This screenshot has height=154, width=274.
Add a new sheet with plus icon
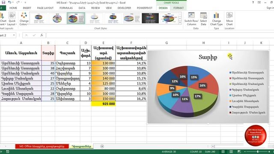pos(102,146)
